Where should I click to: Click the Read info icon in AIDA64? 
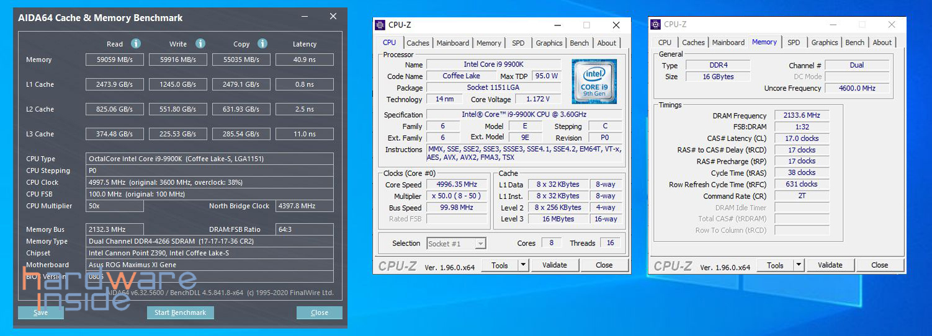[136, 43]
